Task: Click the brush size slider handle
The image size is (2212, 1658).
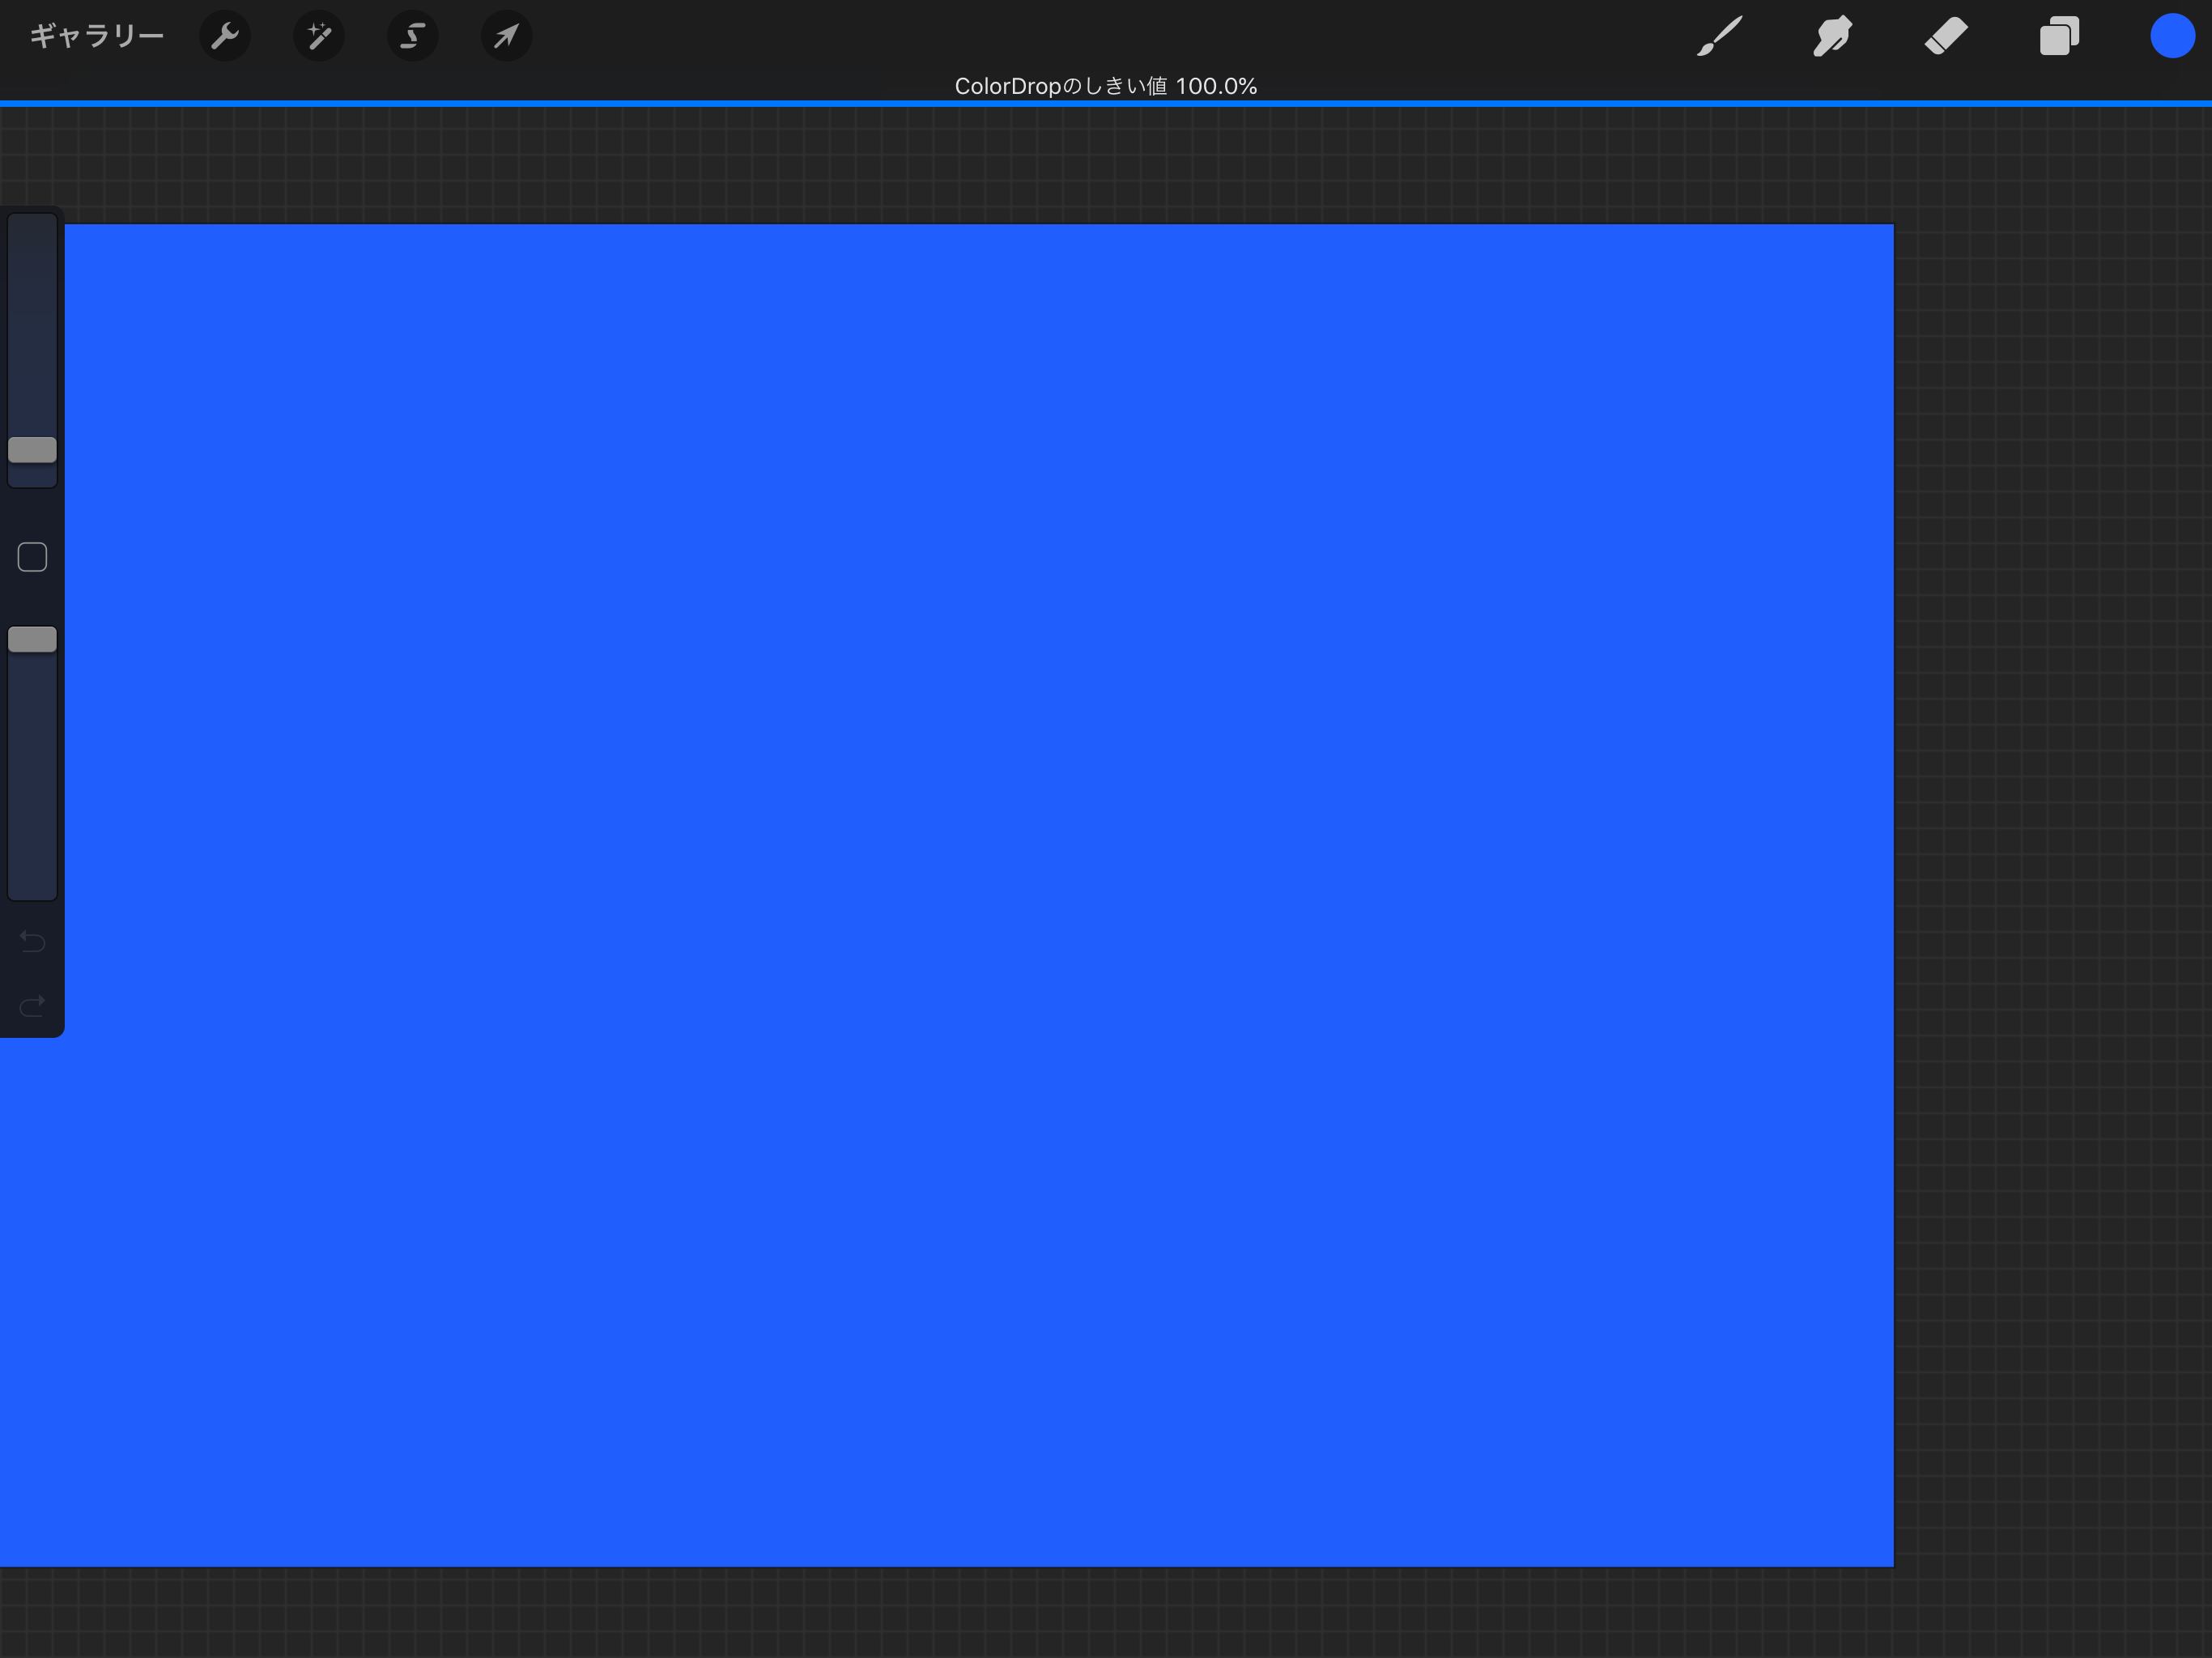Action: tap(32, 450)
